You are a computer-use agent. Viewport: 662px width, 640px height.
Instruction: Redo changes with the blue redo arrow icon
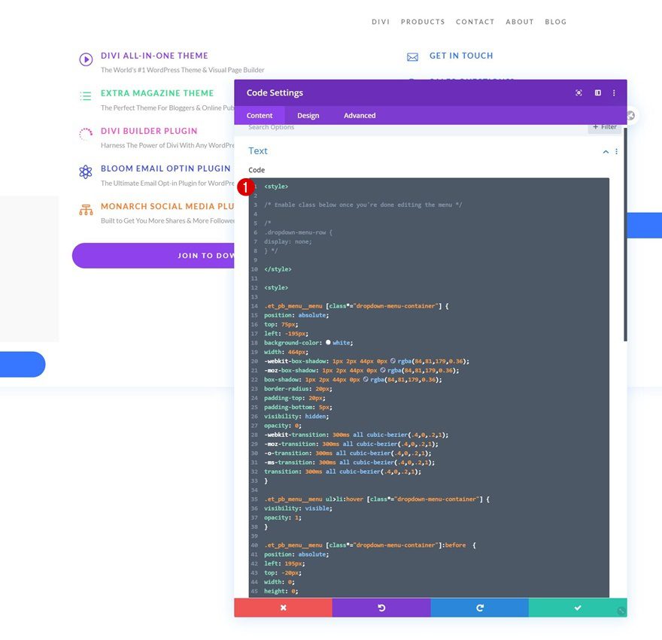pos(480,607)
